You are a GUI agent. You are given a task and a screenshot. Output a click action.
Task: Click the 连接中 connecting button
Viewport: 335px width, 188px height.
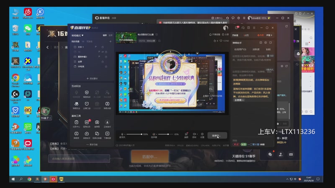point(217,135)
